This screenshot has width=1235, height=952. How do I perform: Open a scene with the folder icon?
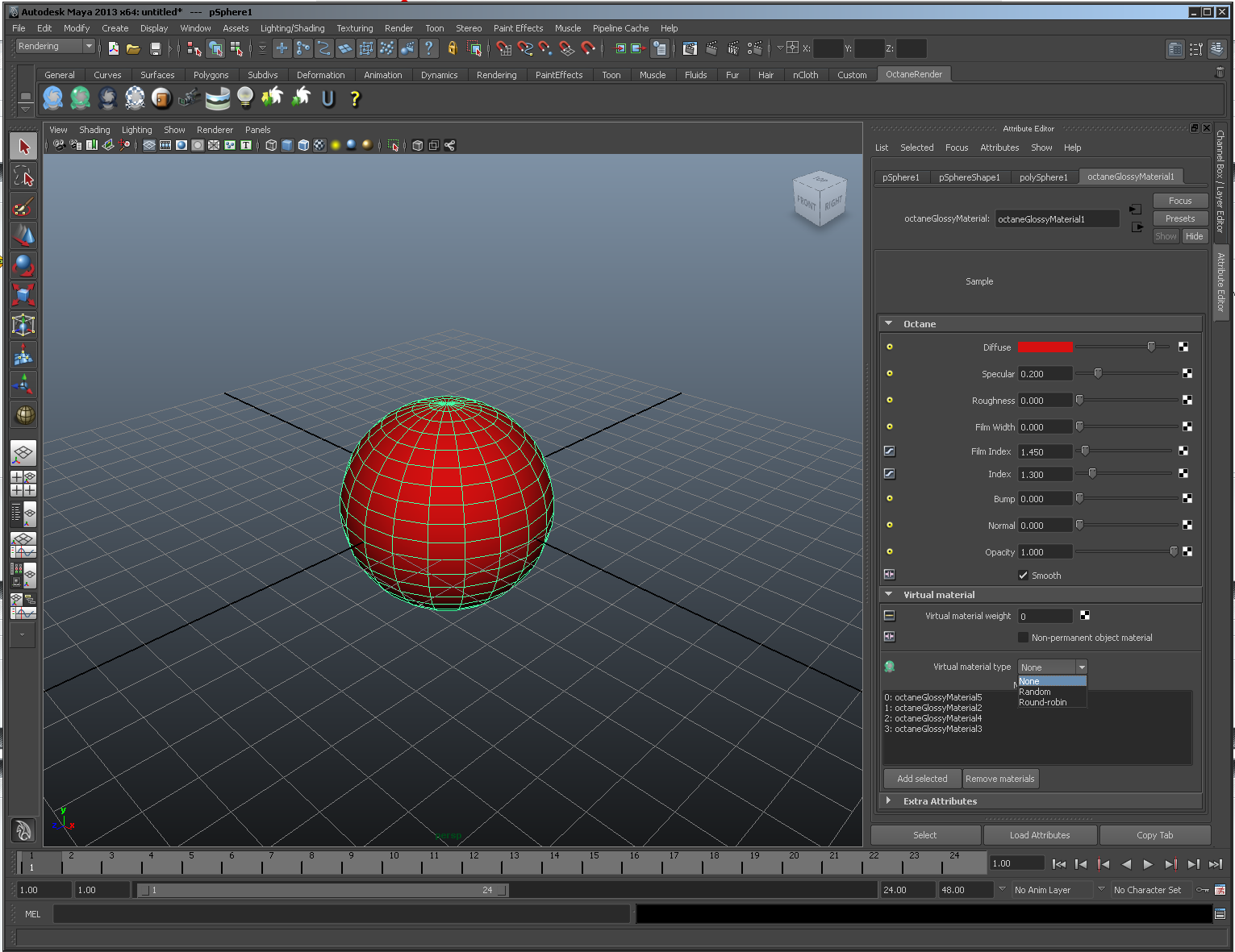pyautogui.click(x=133, y=48)
